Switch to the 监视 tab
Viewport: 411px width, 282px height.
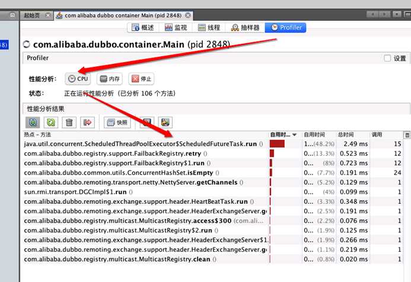(x=176, y=27)
